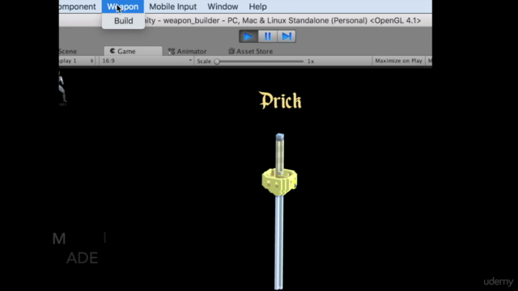
Task: Open the 16:9 aspect ratio dropdown
Action: (146, 61)
